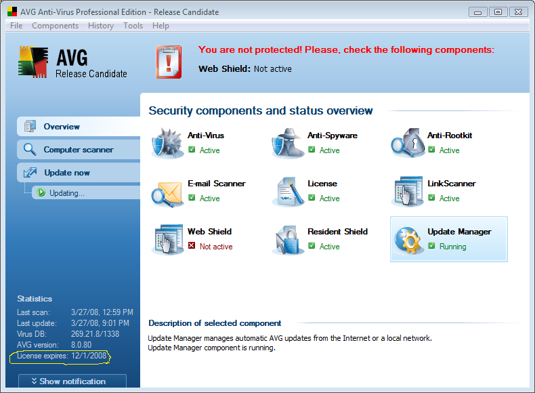Select the Update Manager label
The image size is (535, 393).
[x=459, y=232]
